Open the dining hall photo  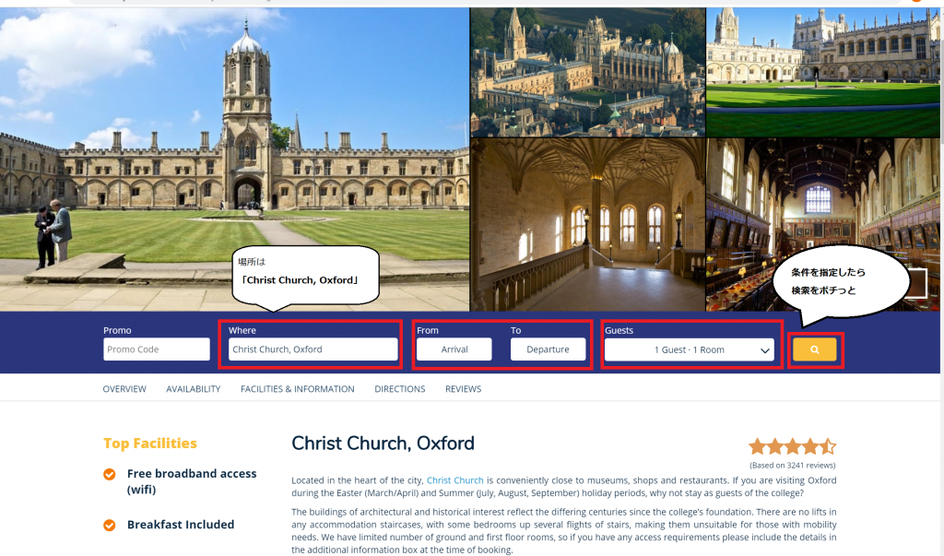823,225
